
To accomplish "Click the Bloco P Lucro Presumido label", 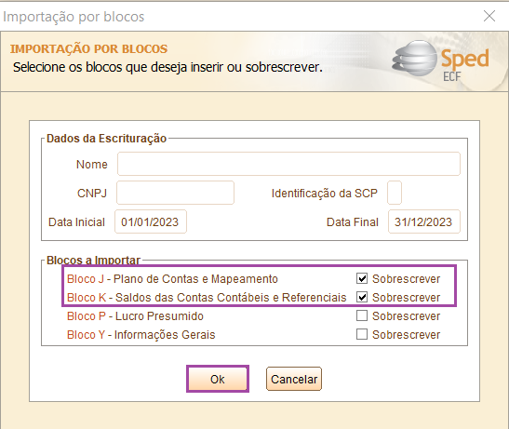I will point(135,316).
